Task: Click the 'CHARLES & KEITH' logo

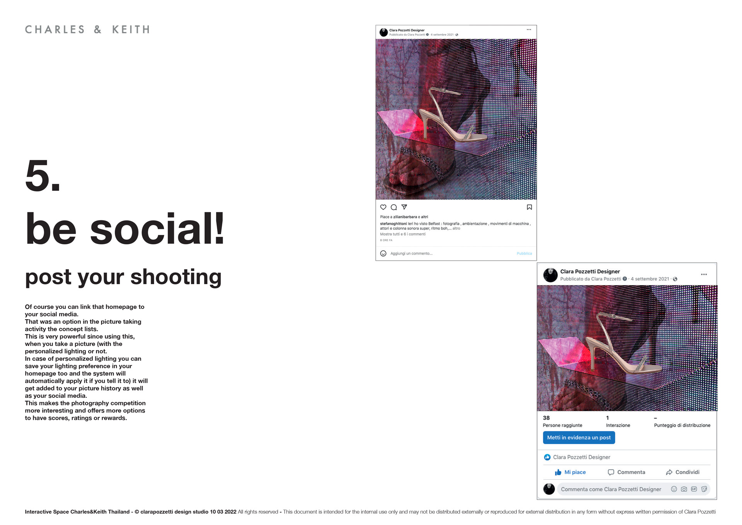Action: [87, 29]
